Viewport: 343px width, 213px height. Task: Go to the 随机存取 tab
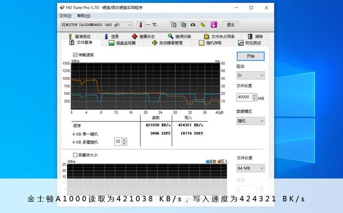click(x=211, y=43)
